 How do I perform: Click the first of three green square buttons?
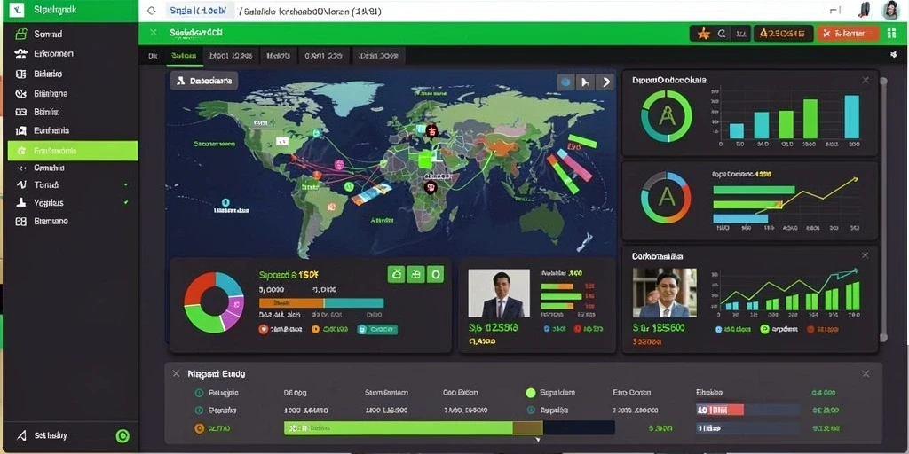(x=396, y=275)
